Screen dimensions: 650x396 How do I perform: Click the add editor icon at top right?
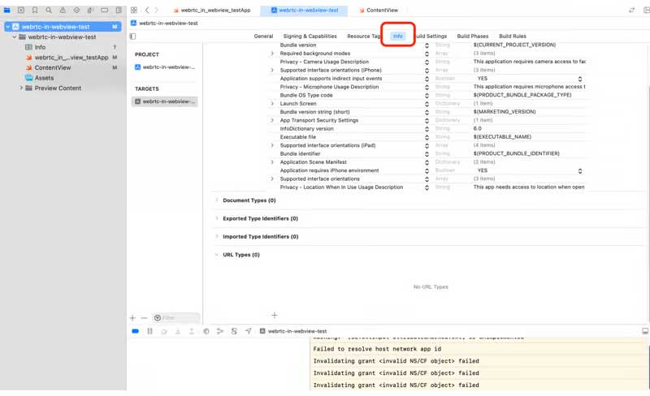646,10
